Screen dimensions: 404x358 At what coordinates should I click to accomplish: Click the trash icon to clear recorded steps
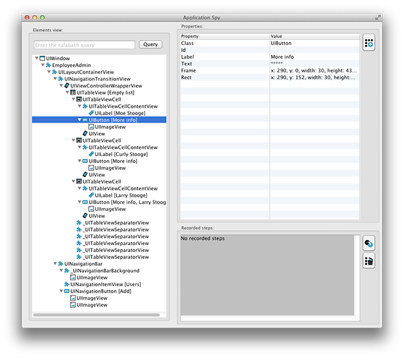click(369, 260)
